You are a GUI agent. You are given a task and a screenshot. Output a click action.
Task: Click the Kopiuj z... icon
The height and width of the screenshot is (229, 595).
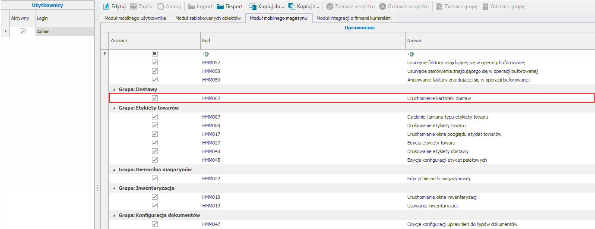(292, 6)
